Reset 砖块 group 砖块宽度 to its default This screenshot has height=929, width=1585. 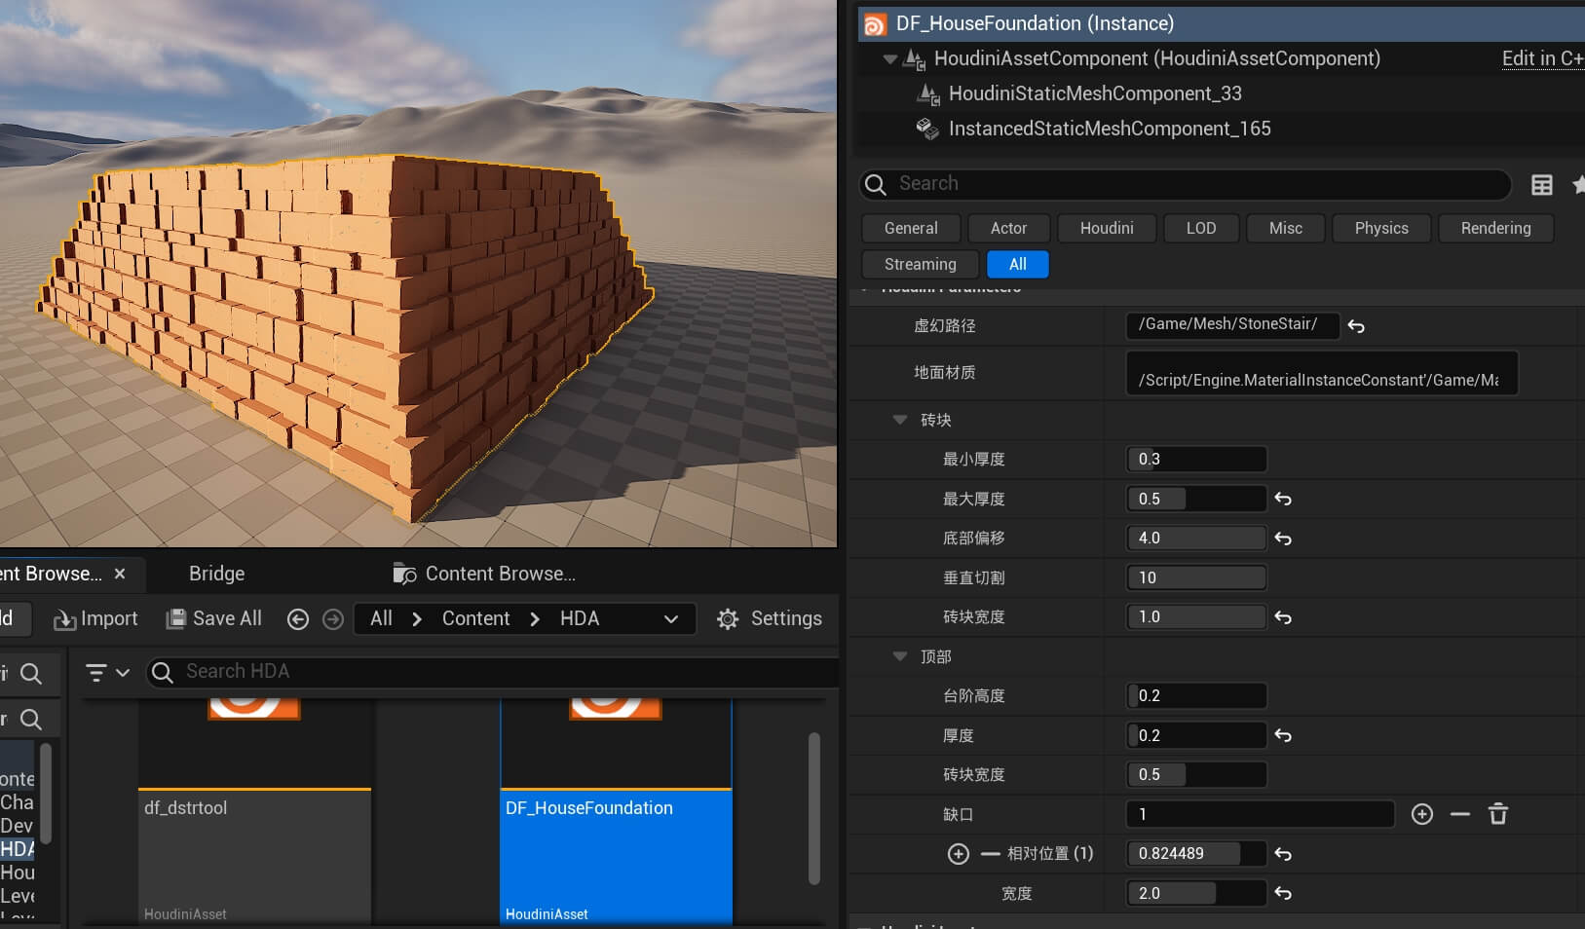point(1283,617)
